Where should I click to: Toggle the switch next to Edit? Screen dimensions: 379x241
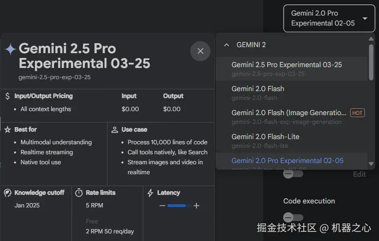click(293, 174)
